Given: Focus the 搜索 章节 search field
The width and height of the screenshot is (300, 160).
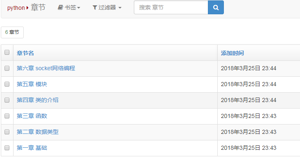Looking at the screenshot, I should pyautogui.click(x=171, y=7).
